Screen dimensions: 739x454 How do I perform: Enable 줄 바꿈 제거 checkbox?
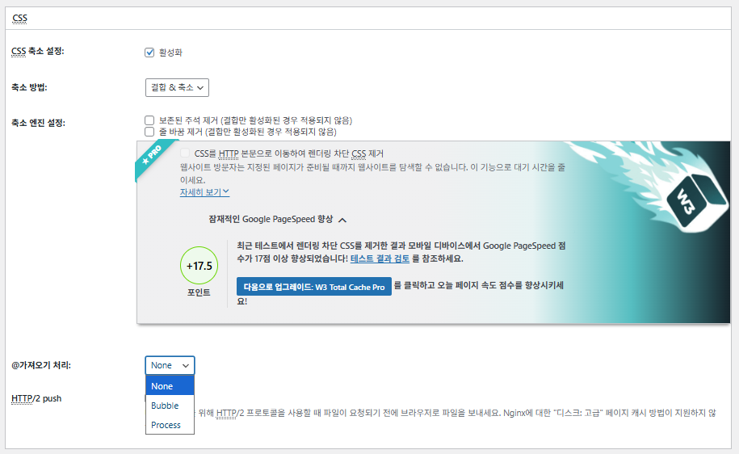149,132
